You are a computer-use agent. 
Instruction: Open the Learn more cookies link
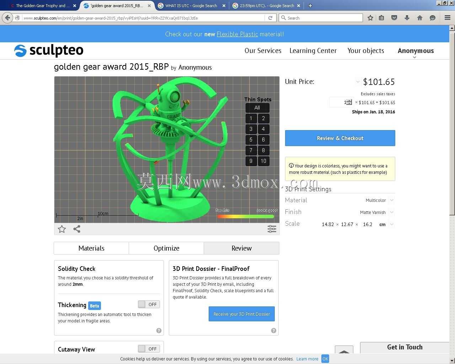tap(307, 359)
